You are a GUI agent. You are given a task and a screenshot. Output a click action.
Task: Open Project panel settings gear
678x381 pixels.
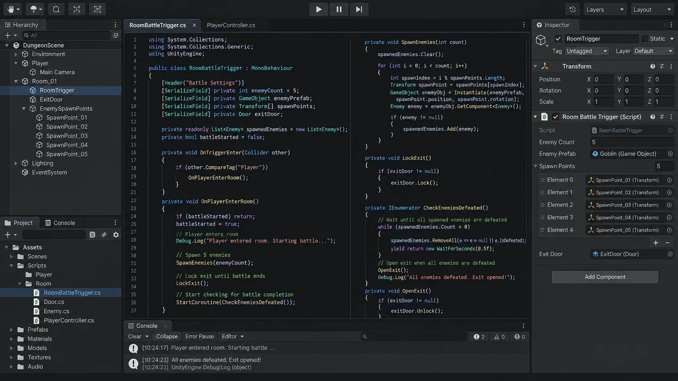pyautogui.click(x=116, y=235)
